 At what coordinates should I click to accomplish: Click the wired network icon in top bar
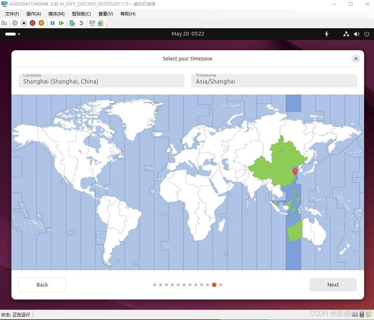point(346,34)
